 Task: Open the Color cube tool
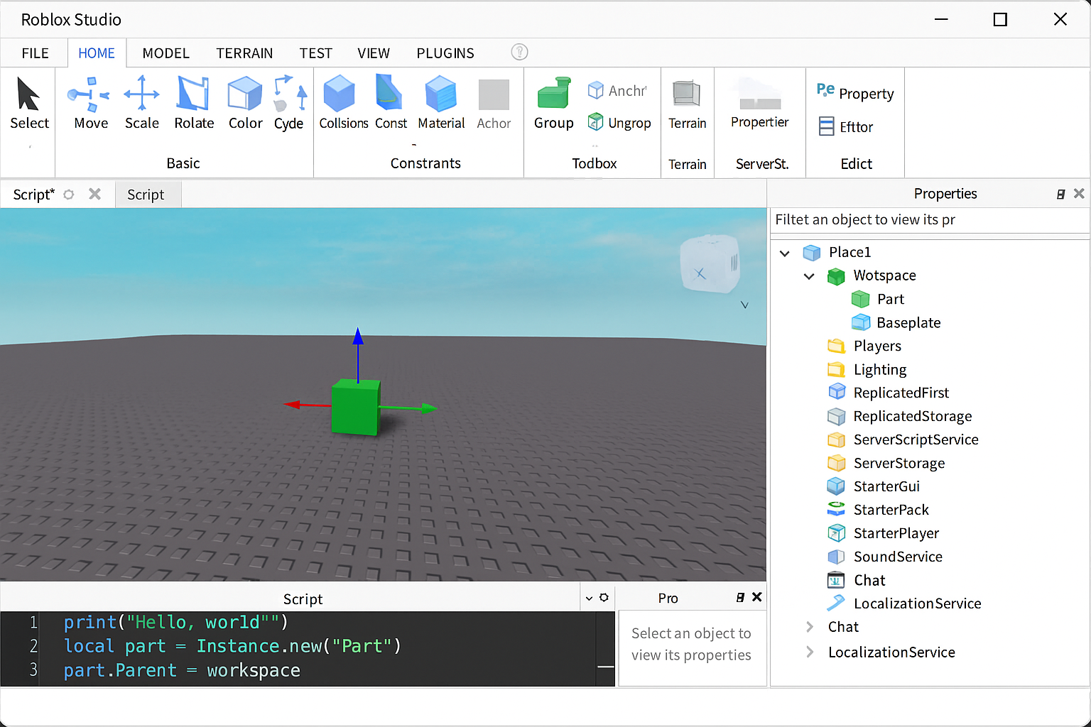pos(245,104)
